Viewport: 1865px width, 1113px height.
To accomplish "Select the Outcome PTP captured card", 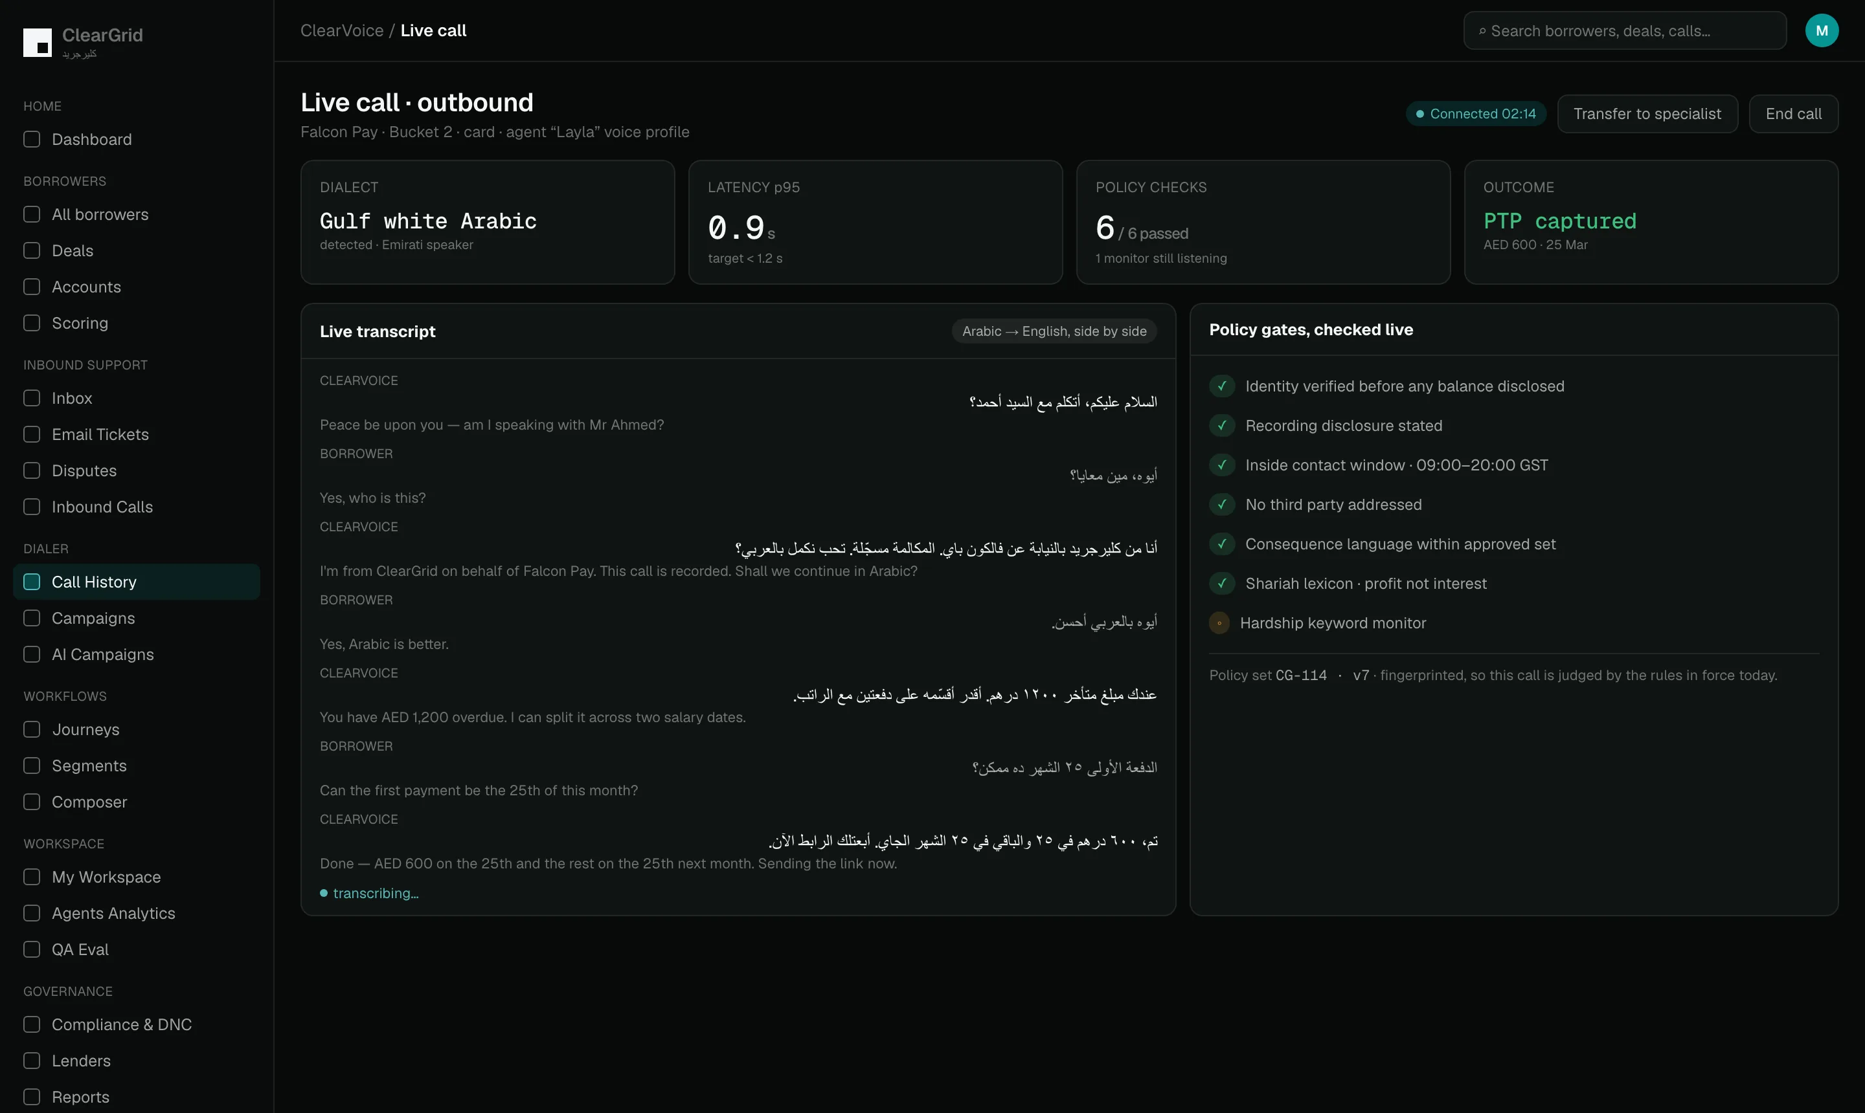I will tap(1651, 222).
